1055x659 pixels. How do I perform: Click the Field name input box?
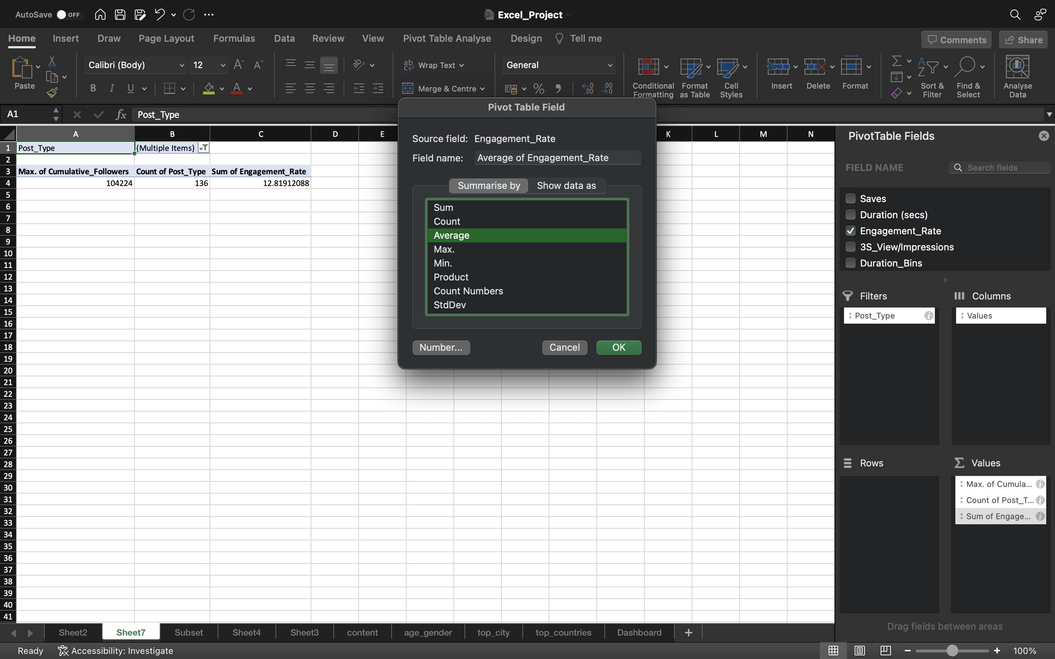[558, 158]
